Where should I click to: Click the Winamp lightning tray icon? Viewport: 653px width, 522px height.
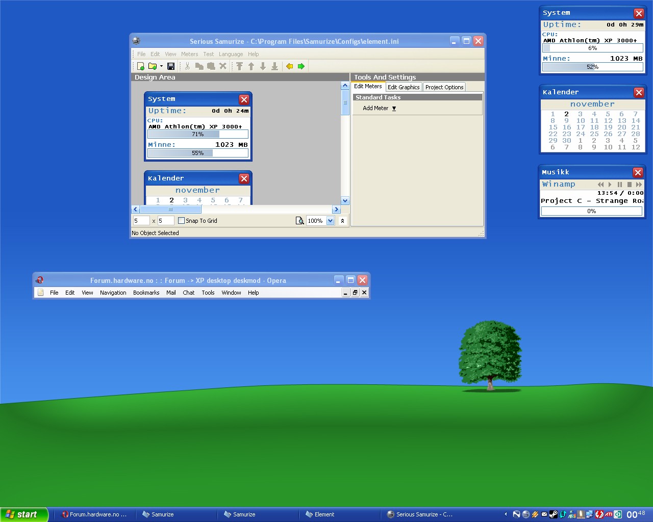[x=535, y=514]
